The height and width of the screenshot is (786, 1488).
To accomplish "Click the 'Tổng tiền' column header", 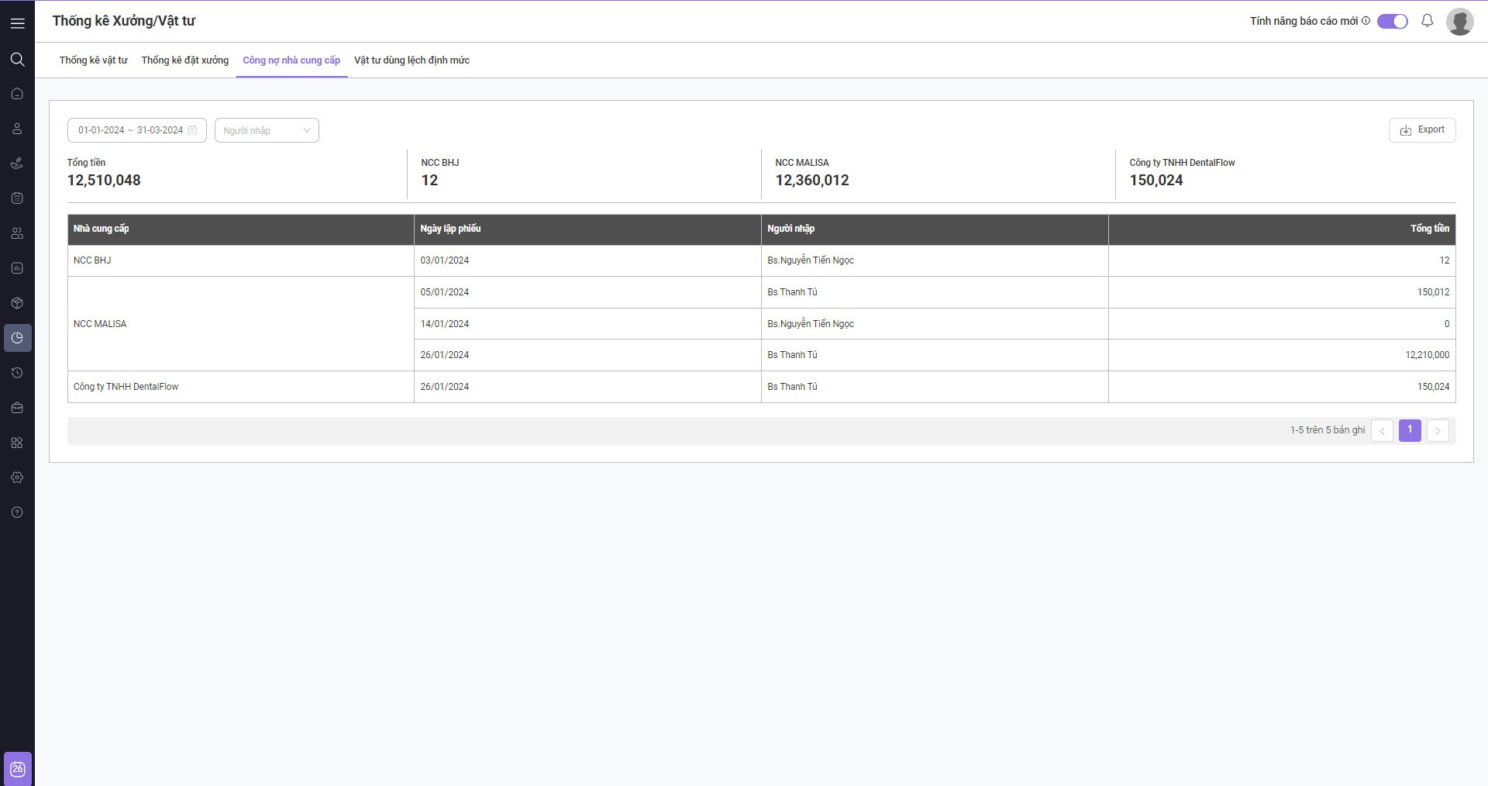I will [x=1429, y=229].
